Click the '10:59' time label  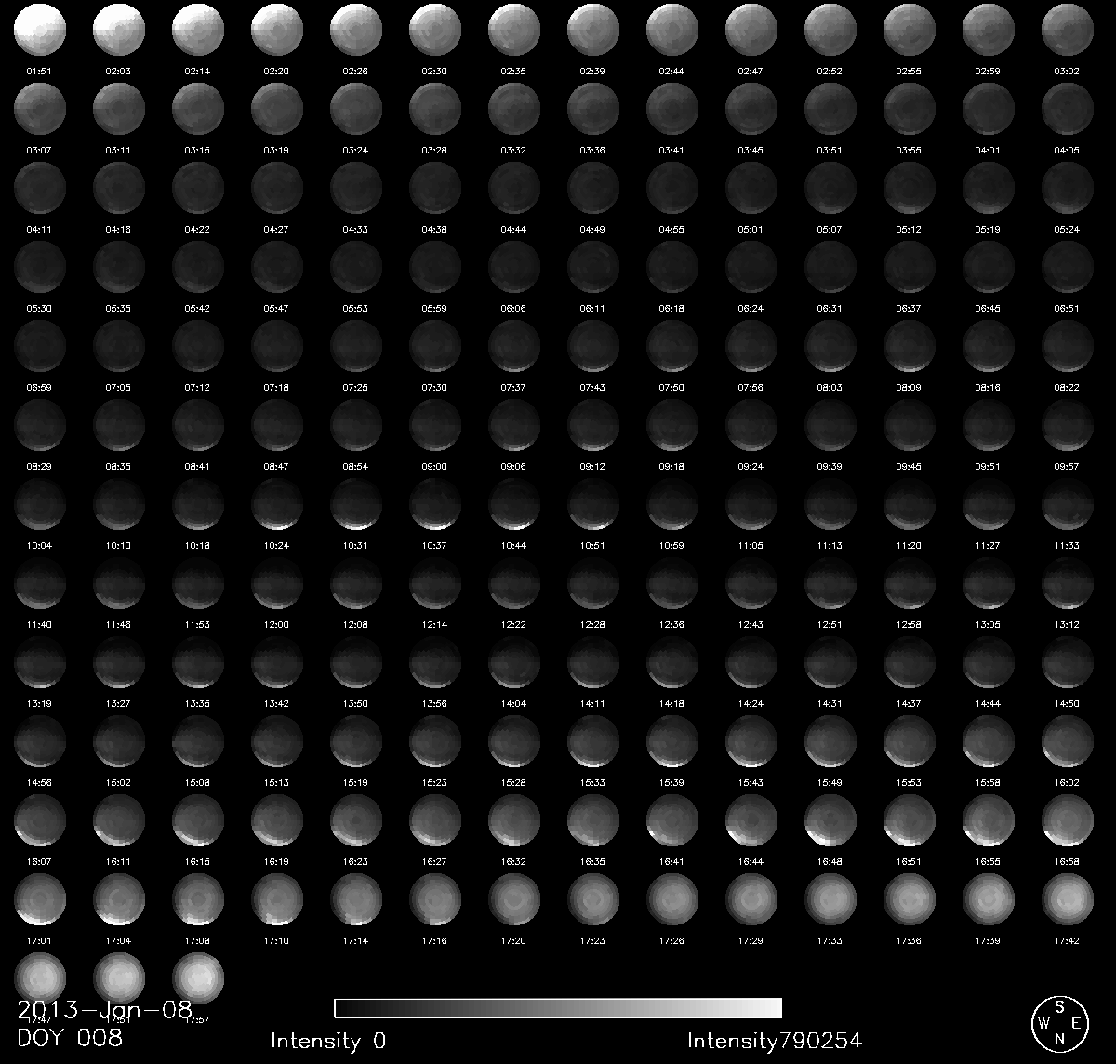point(671,545)
